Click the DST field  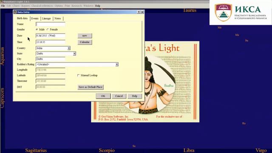click(50, 87)
